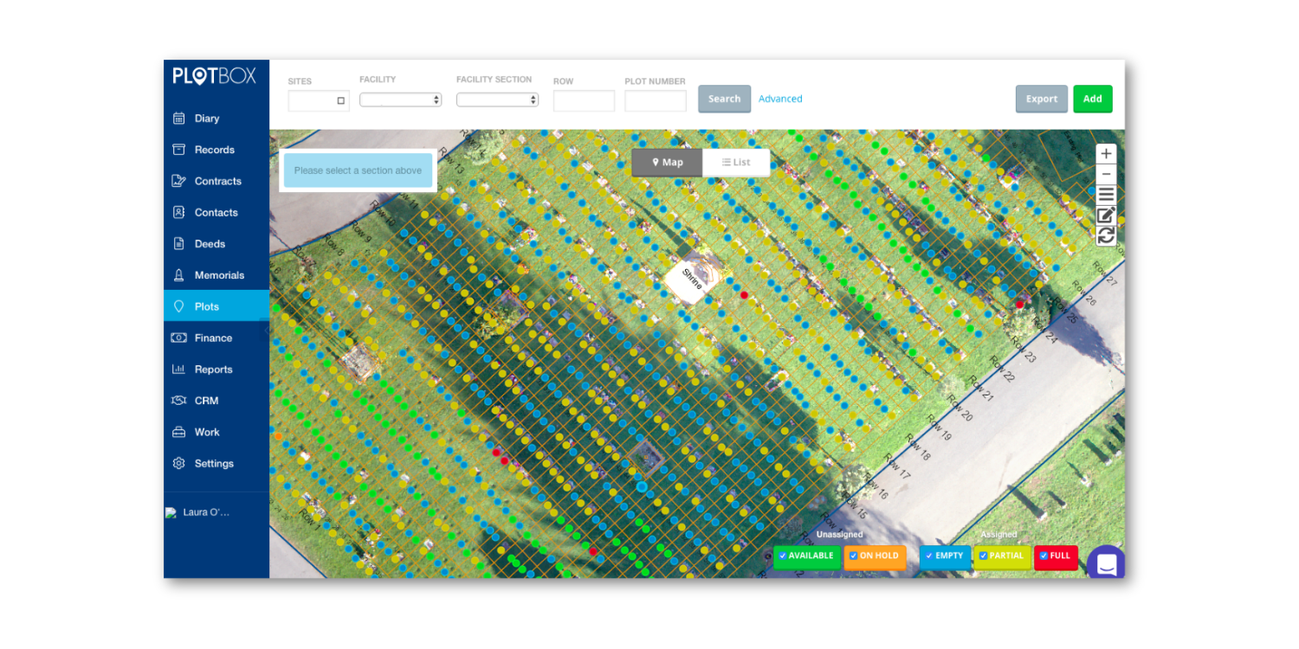Open the FACILITY SECTION dropdown
Viewport: 1299px width, 649px height.
point(497,99)
